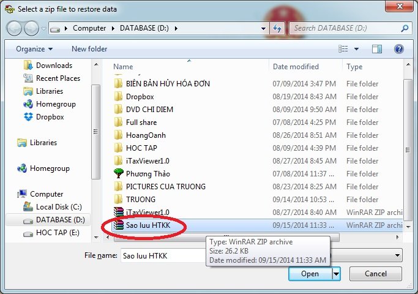The width and height of the screenshot is (418, 294).
Task: Sort files by Date modified column header
Action: click(296, 67)
